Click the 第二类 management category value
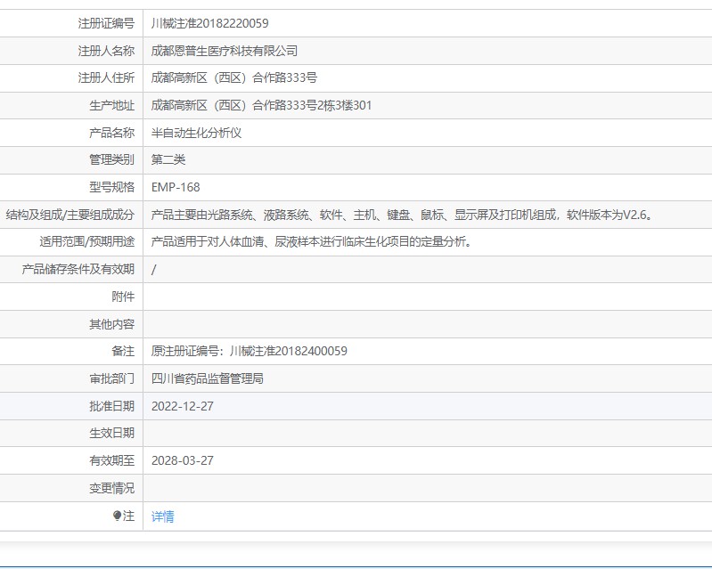The width and height of the screenshot is (712, 569). click(x=168, y=159)
